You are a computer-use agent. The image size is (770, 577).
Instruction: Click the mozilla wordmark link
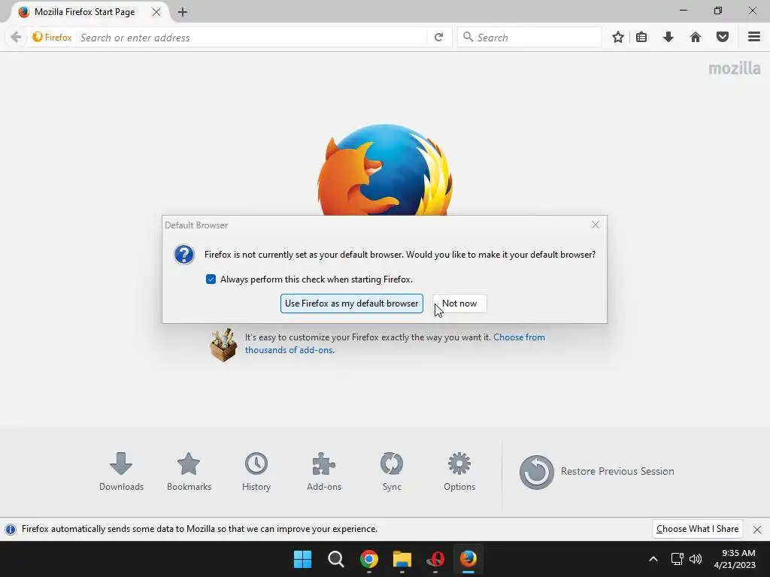pyautogui.click(x=735, y=68)
